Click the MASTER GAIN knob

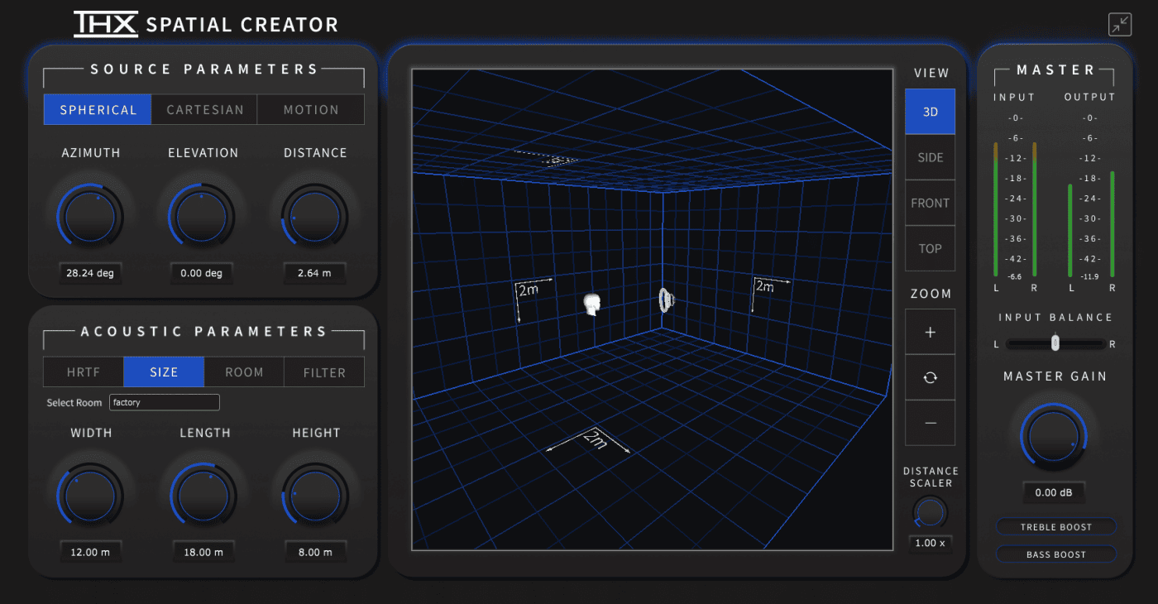pos(1054,437)
